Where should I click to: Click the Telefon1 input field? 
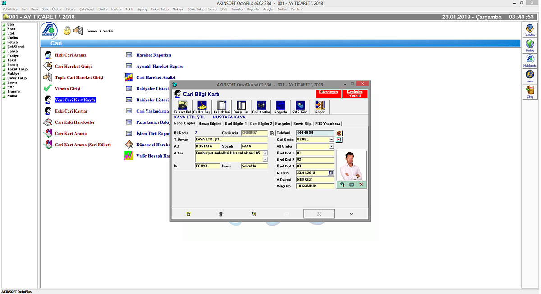(315, 133)
